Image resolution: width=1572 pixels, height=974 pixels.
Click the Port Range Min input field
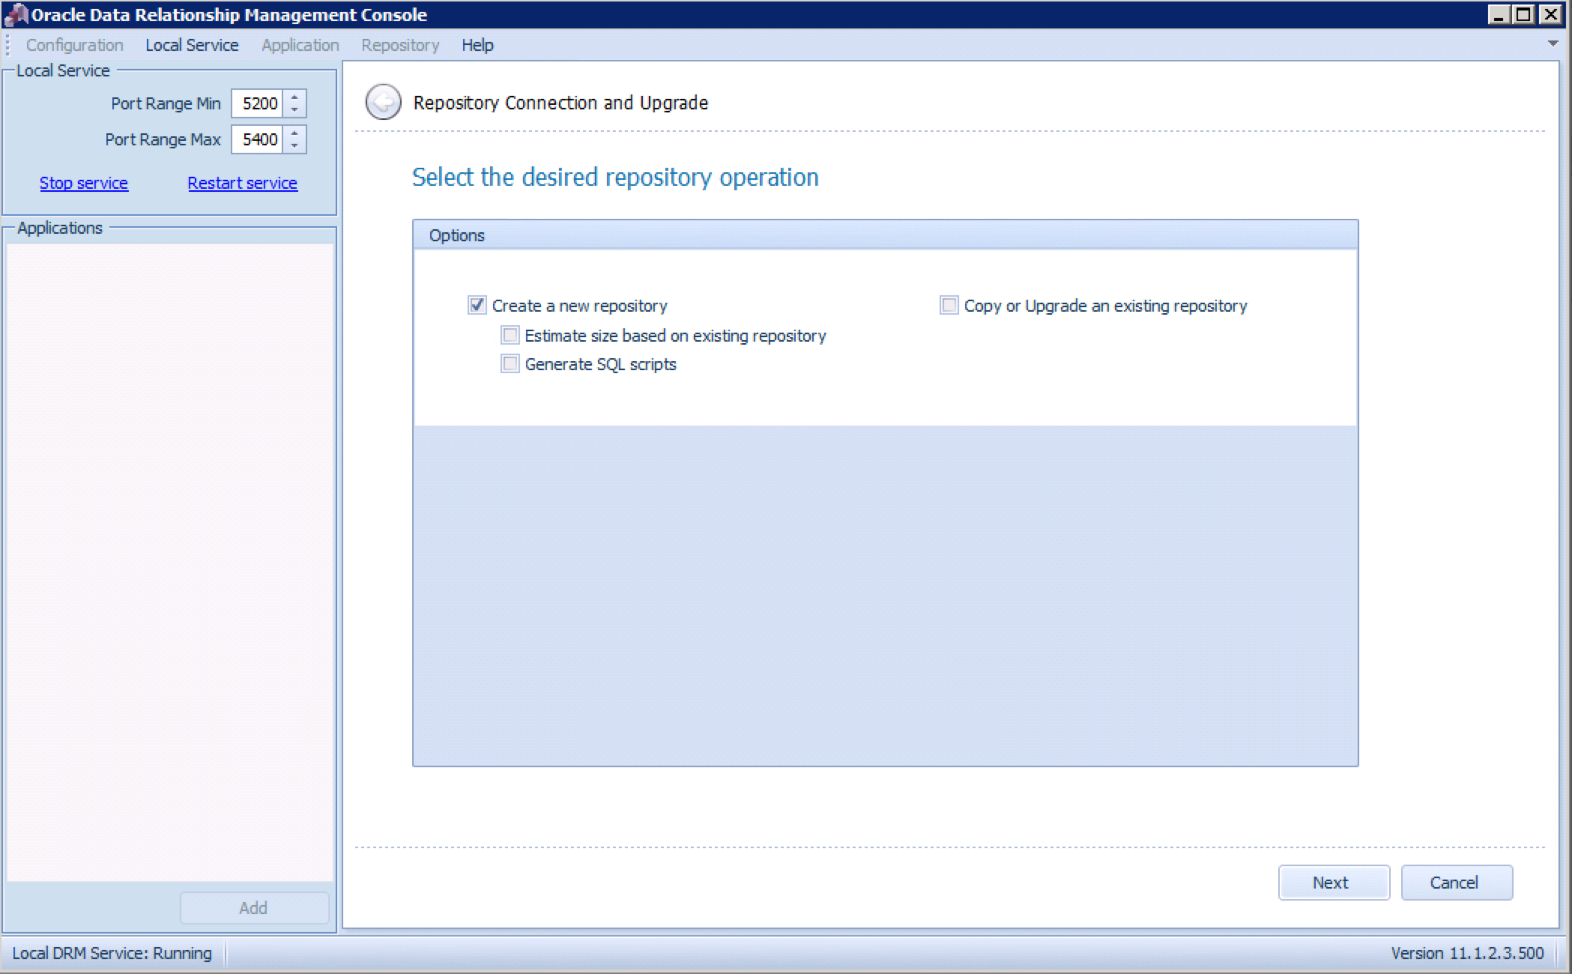click(x=258, y=103)
